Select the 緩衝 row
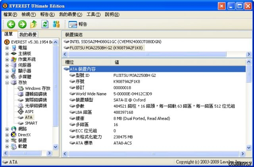This screenshot has width=254, height=167. 154,118
